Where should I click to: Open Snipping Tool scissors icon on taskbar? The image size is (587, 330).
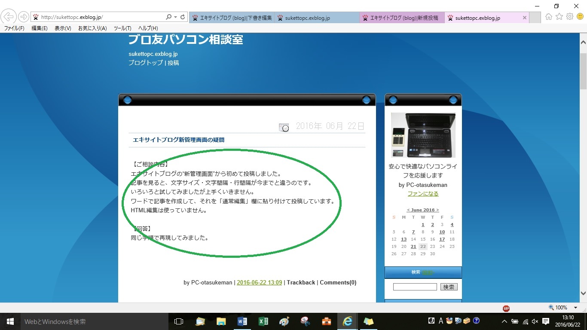click(x=305, y=321)
